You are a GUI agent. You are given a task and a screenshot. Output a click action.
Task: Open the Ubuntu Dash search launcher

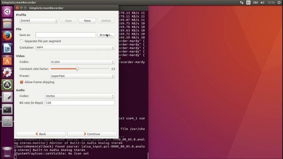pyautogui.click(x=7, y=12)
